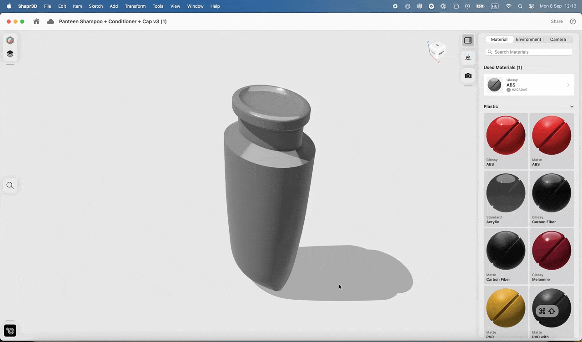Select the Glossy ABS red material
The image size is (582, 342).
[x=506, y=141]
